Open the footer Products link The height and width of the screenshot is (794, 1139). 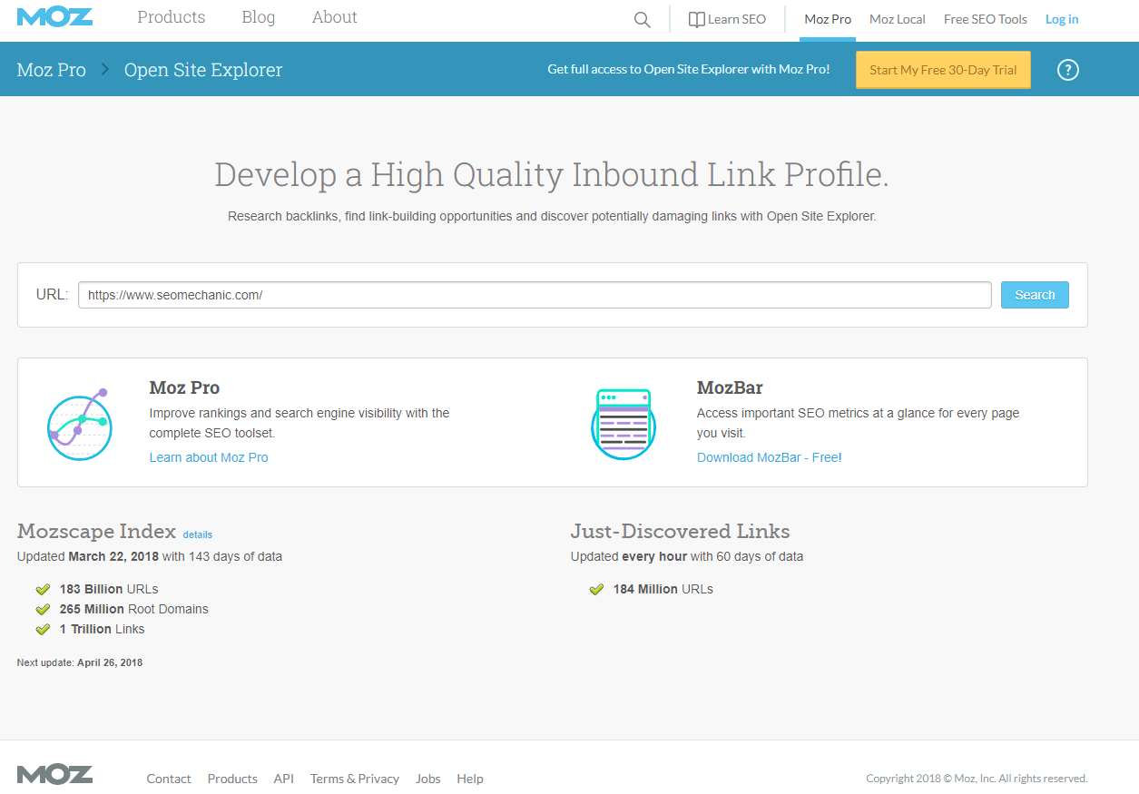coord(232,779)
